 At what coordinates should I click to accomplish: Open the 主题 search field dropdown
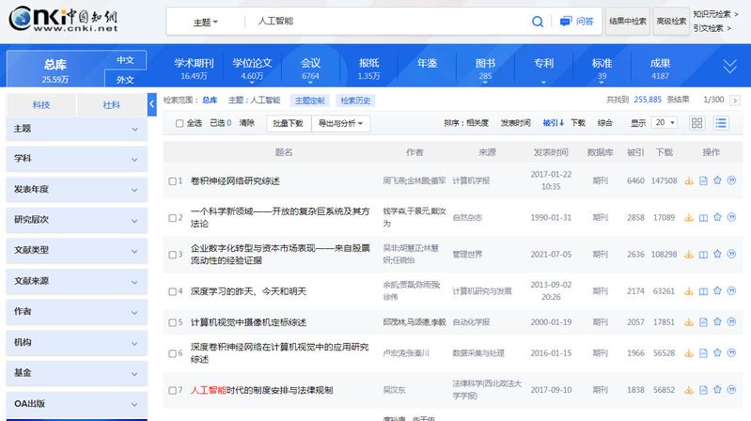(205, 22)
